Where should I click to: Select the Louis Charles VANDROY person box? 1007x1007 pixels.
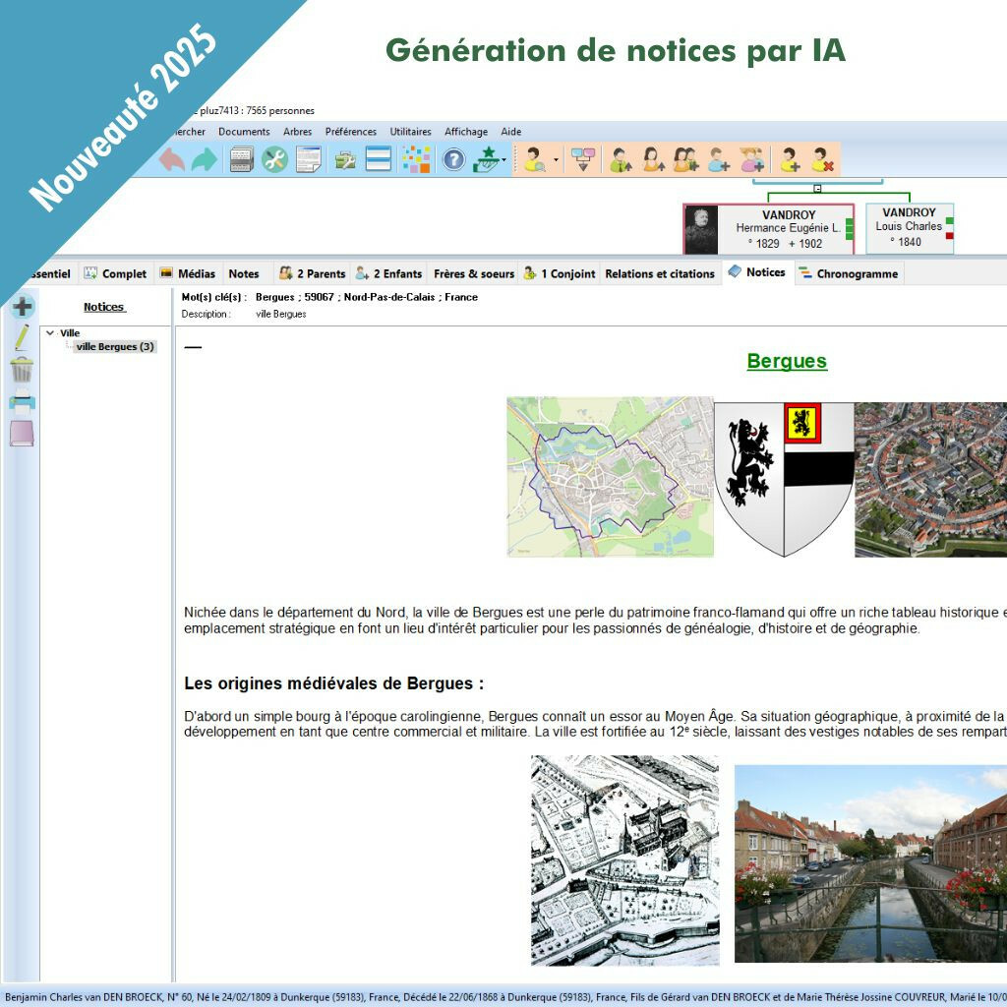pos(909,228)
